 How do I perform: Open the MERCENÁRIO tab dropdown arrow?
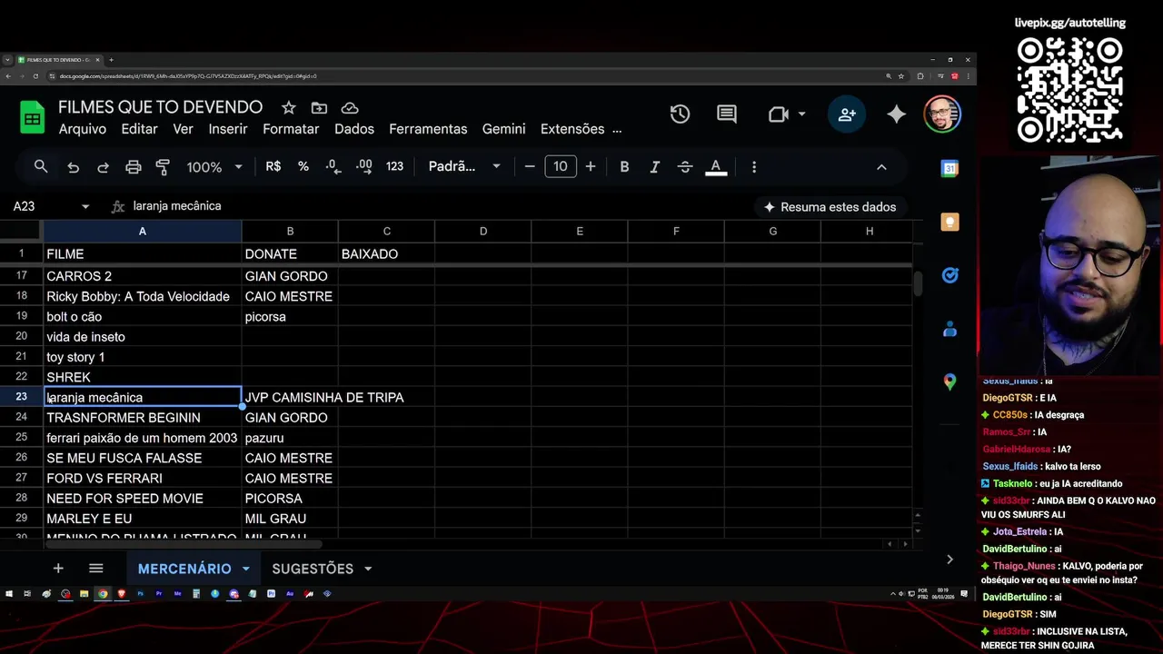click(x=245, y=569)
